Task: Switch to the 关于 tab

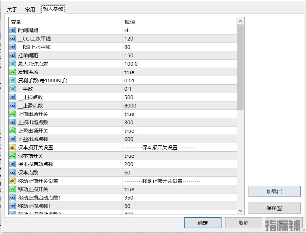Action: point(12,9)
